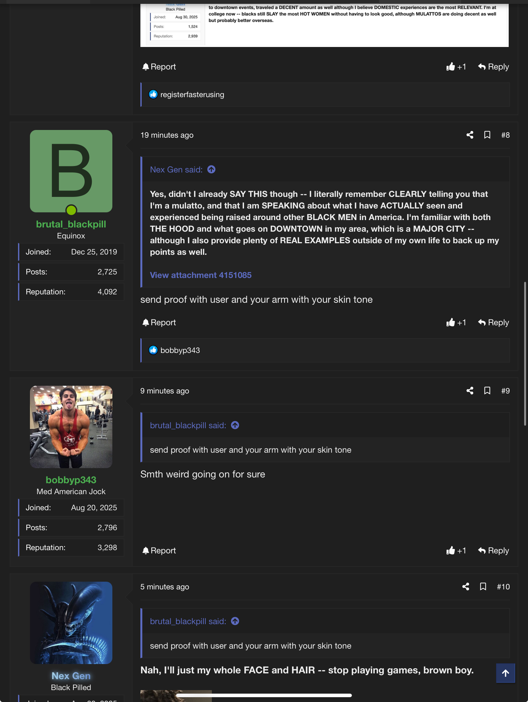528x702 pixels.
Task: Bookmark post #9
Action: tap(487, 391)
